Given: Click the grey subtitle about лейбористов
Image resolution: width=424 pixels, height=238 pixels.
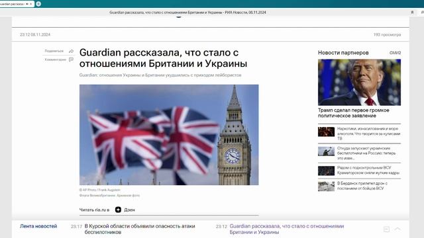Looking at the screenshot, I should pos(160,75).
